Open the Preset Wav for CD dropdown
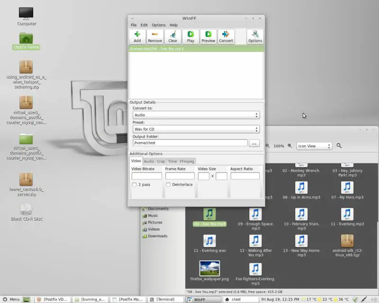Image resolution: width=379 pixels, height=303 pixels. (196, 129)
